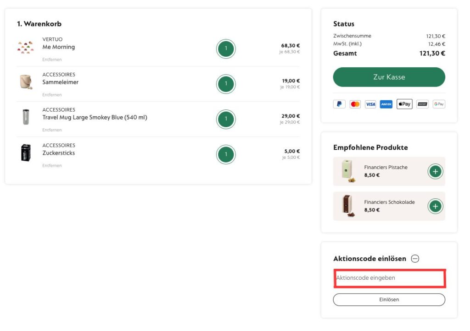Click the Zuckersticks price 5,00 €
The height and width of the screenshot is (331, 470).
click(292, 151)
